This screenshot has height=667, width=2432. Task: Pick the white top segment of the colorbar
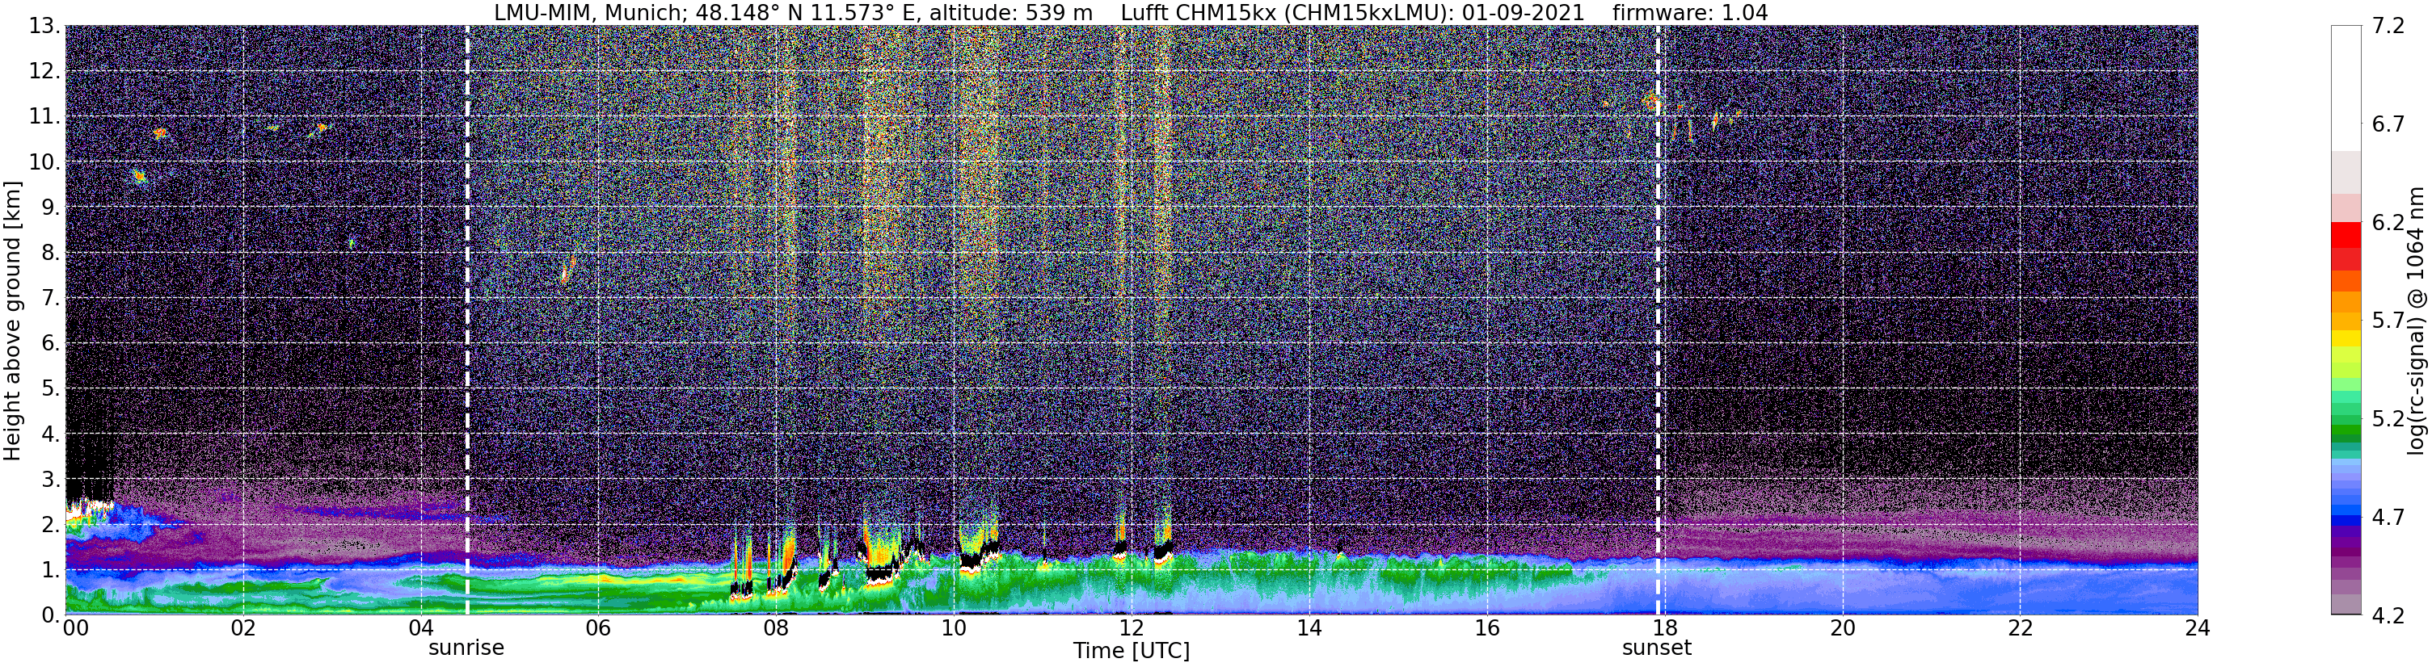coord(2346,89)
